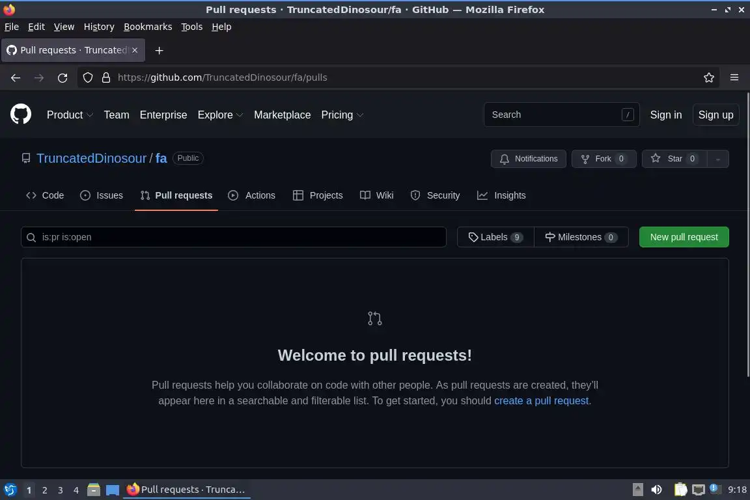Close the Pull requests browser tab

[135, 50]
